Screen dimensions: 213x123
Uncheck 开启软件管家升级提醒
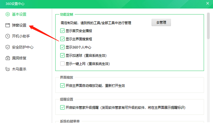point(62,107)
